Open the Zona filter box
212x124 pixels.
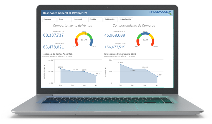point(65,19)
